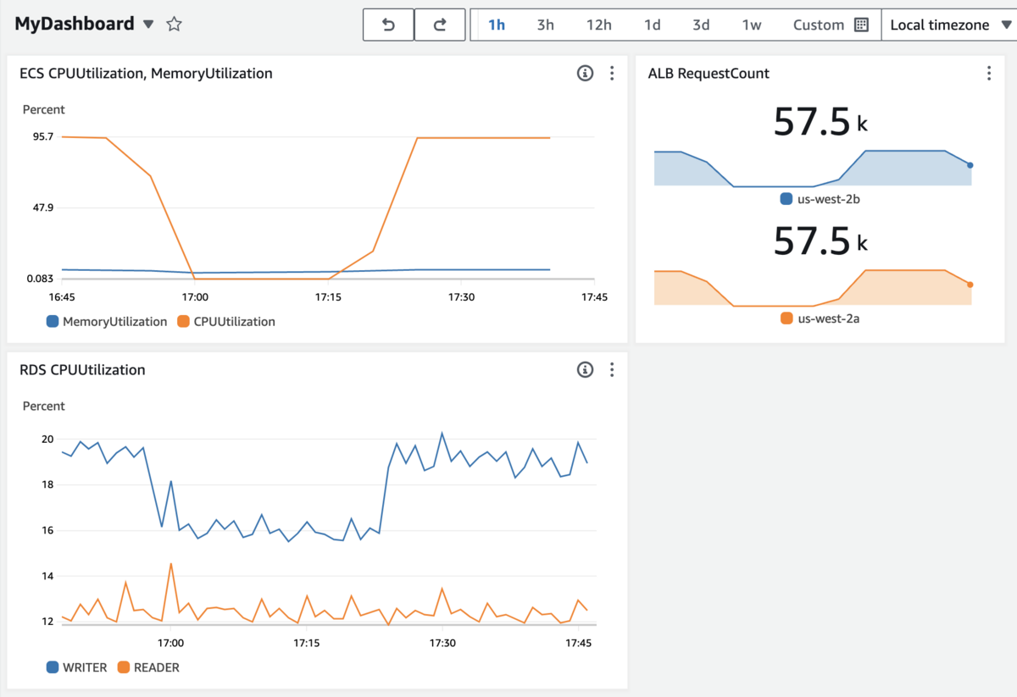Viewport: 1017px width, 697px height.
Task: Select the 1w time range
Action: pyautogui.click(x=752, y=25)
